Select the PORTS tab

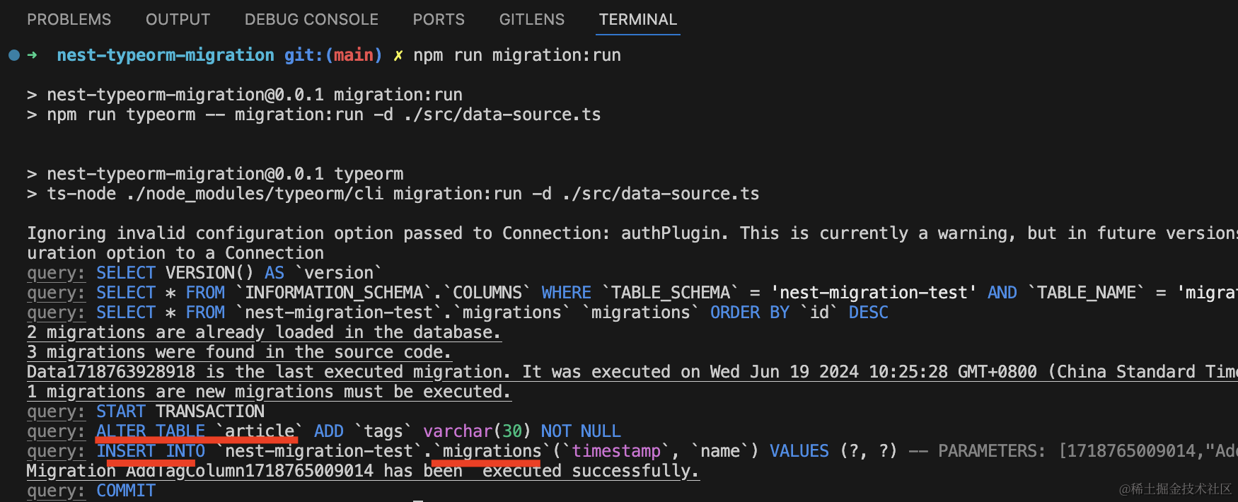tap(439, 20)
